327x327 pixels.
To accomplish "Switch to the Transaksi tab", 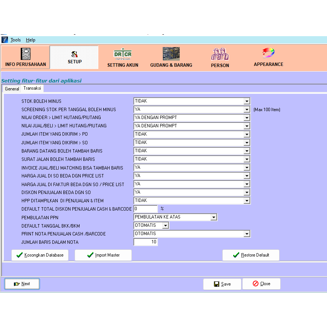I will tap(32, 88).
